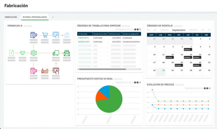
Task: Click the green gear workflow icon
Action: click(34, 53)
